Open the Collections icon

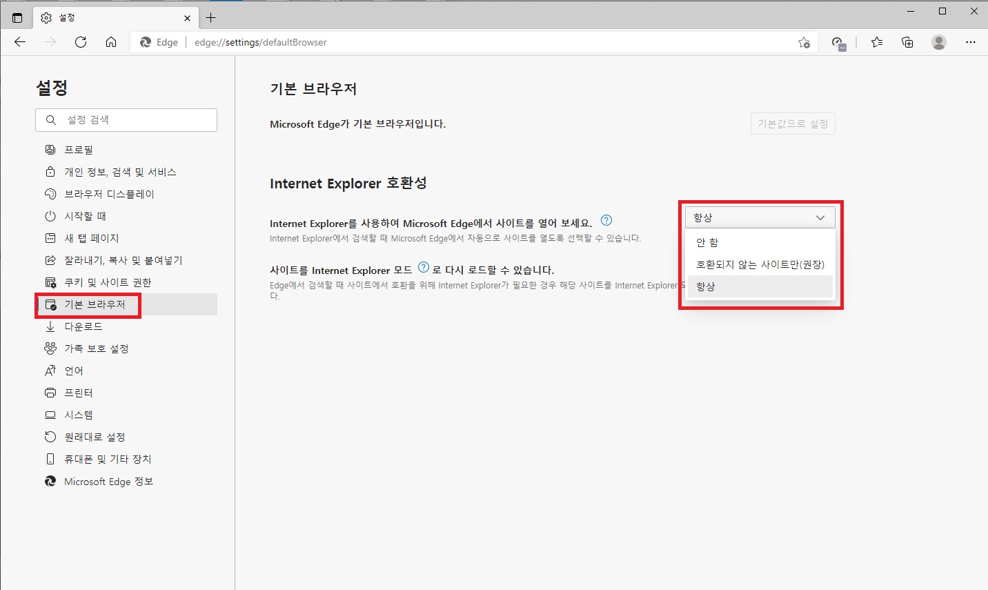[x=907, y=42]
